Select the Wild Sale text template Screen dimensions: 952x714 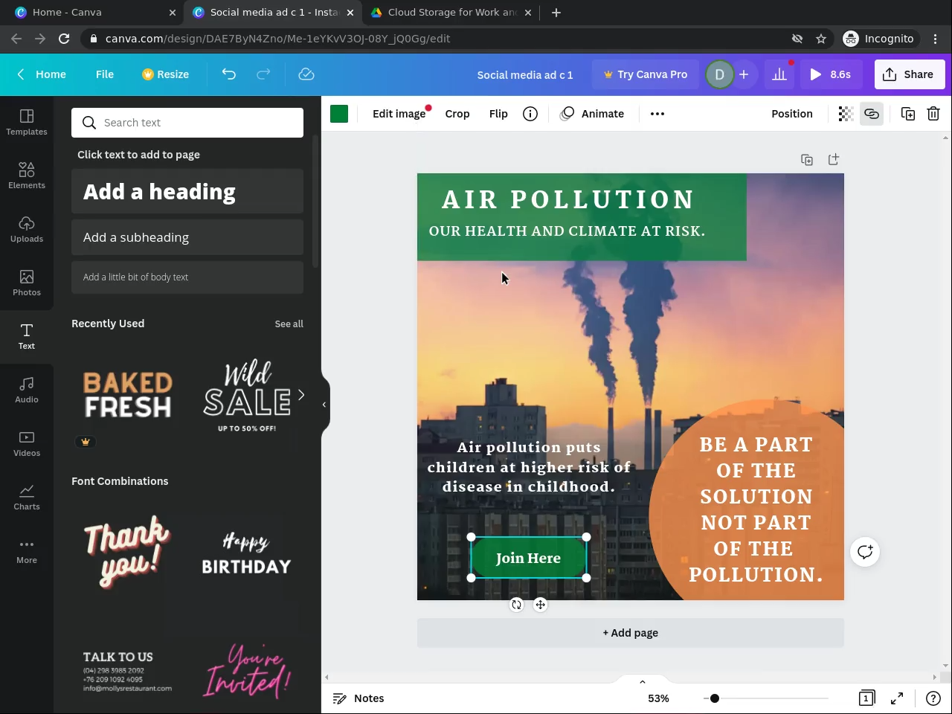247,395
